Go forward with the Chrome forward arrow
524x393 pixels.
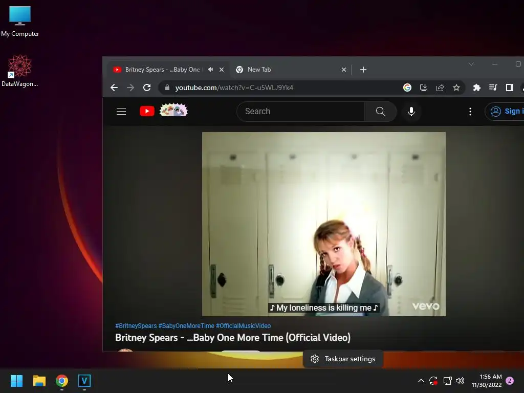click(x=130, y=88)
